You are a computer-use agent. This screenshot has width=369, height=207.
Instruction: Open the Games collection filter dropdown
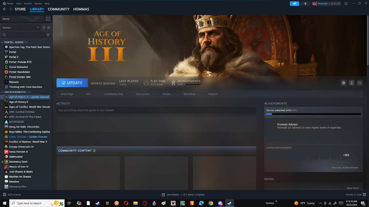point(21,28)
